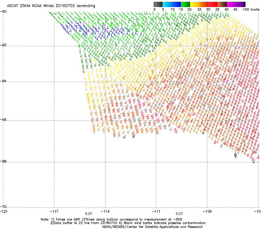Viewport: 261px width, 229px height.
Task: Click the latitude label '-64'
Action: click(3, 81)
